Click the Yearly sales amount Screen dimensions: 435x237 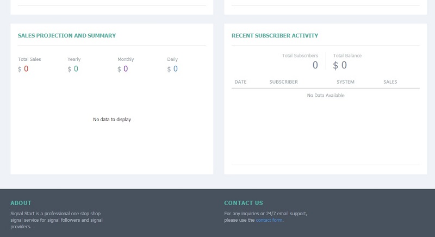(x=76, y=69)
